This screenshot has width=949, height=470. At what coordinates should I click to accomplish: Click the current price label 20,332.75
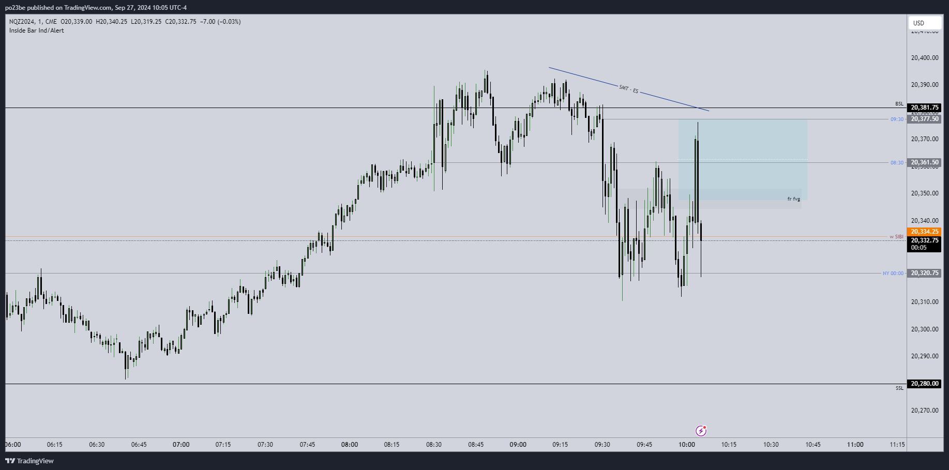click(x=924, y=240)
